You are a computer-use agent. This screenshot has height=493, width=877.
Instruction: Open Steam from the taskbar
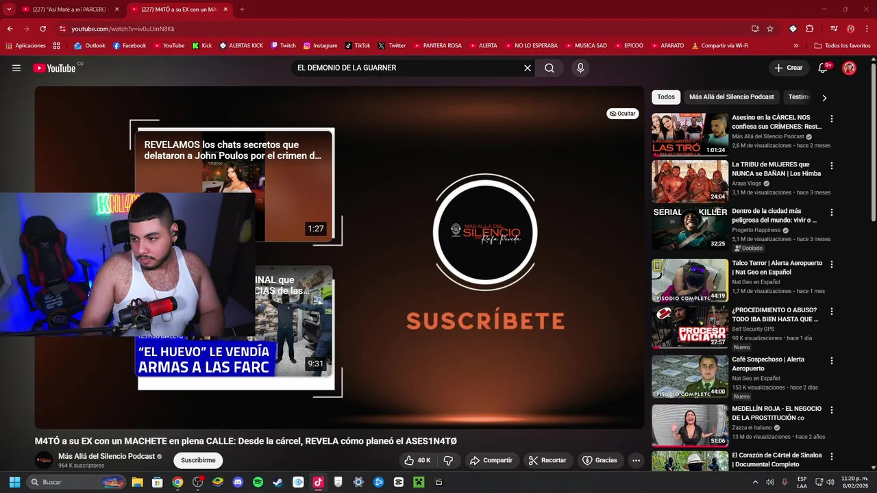coord(277,482)
